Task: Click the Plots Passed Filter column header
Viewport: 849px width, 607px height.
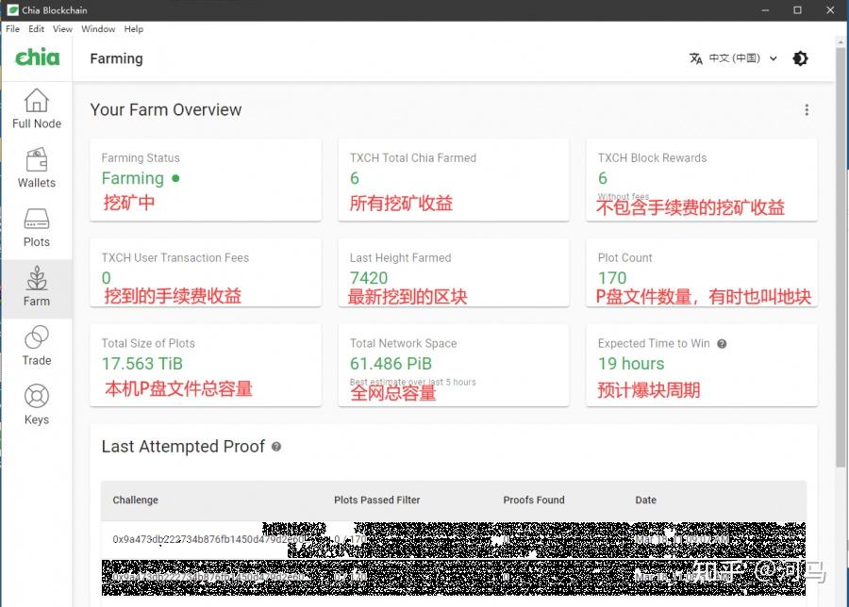Action: coord(376,500)
